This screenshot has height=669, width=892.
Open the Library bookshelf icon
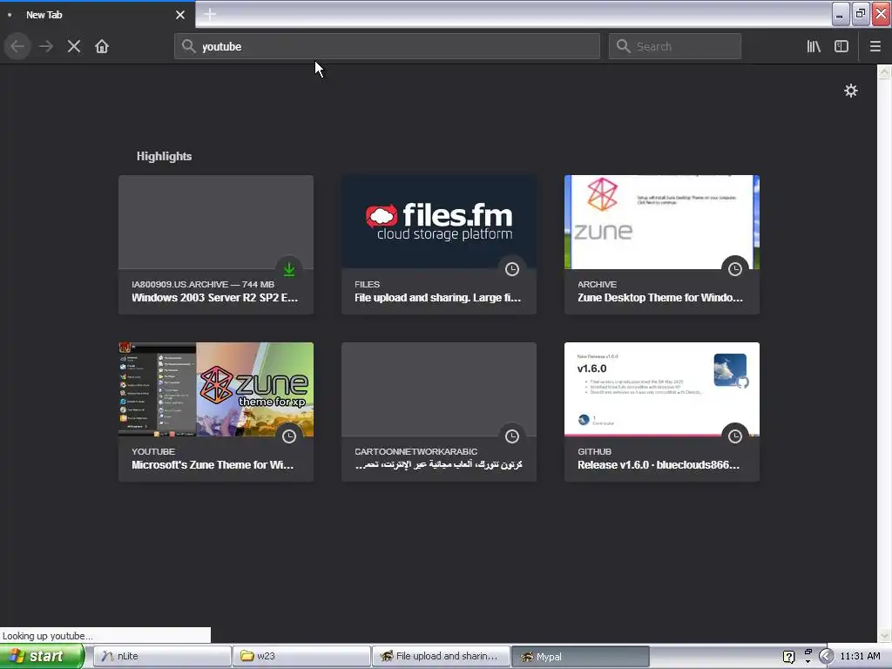pyautogui.click(x=814, y=47)
